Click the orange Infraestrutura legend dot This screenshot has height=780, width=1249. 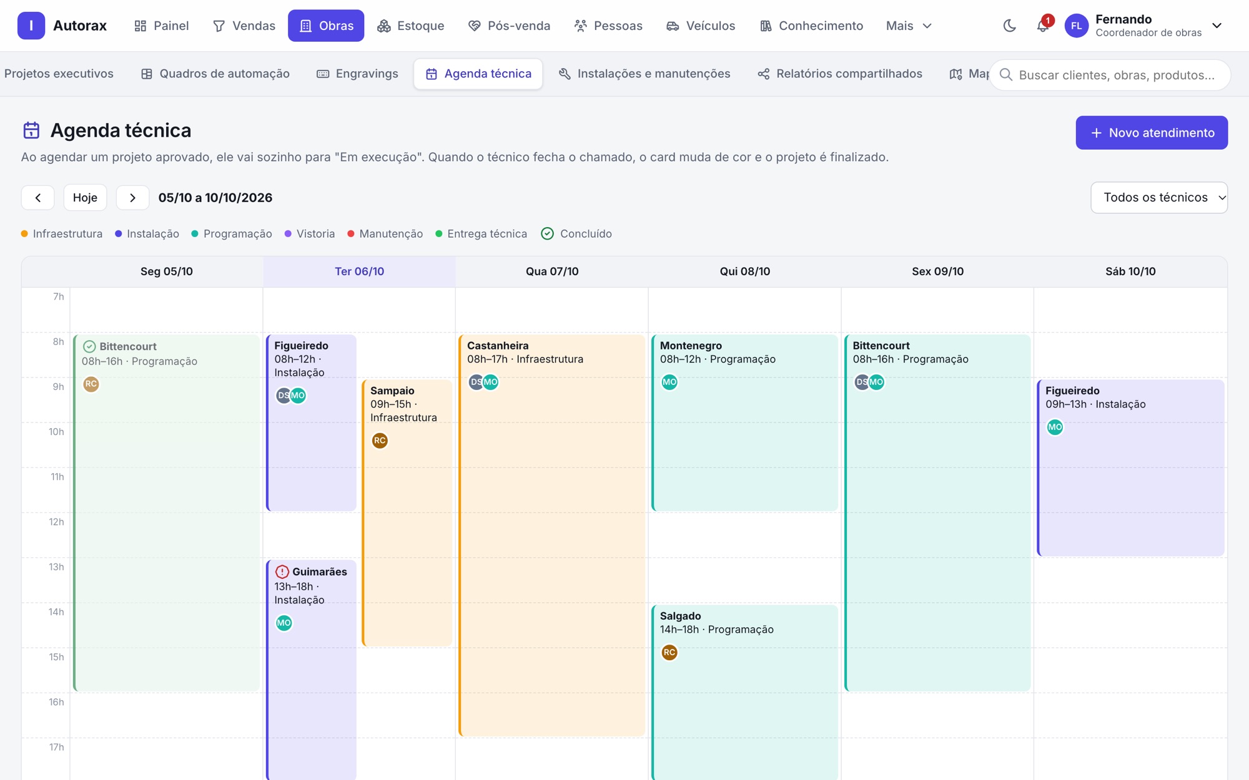24,233
